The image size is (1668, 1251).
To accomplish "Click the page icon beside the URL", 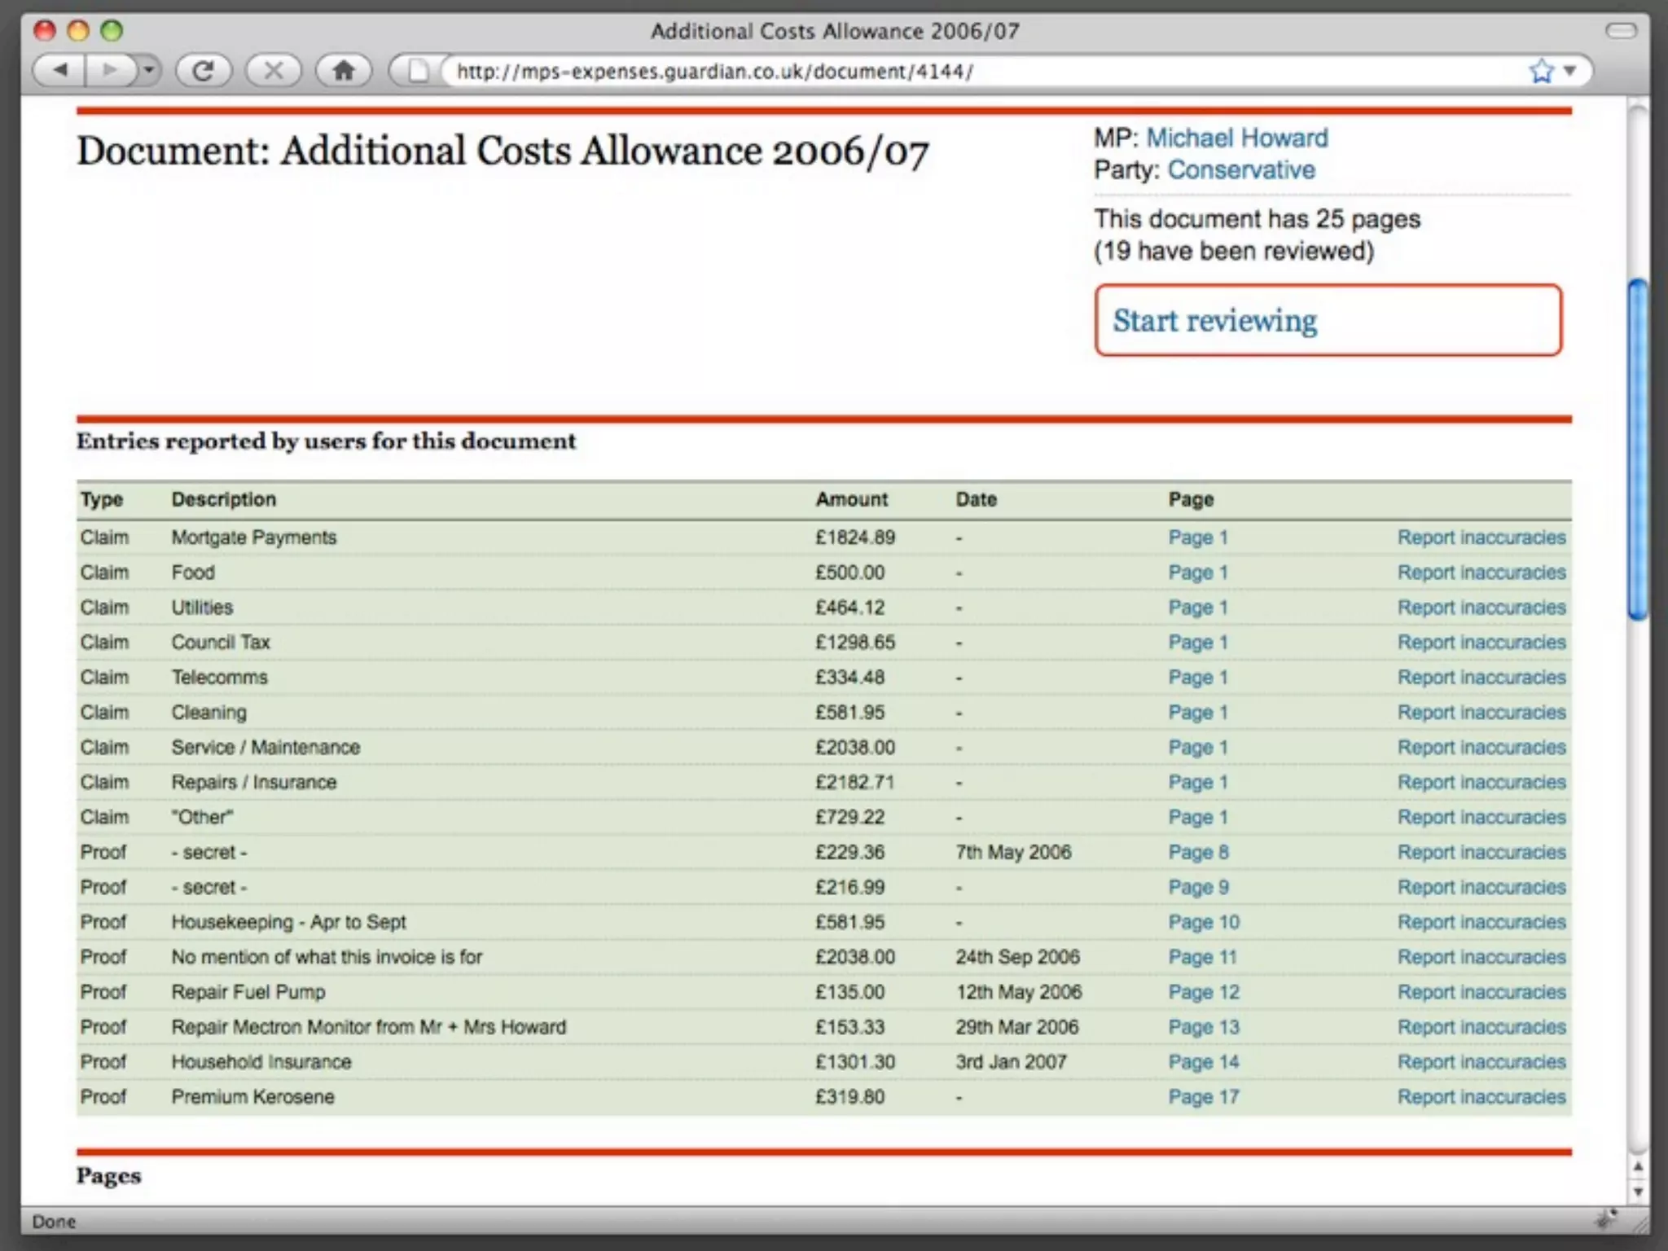I will tap(418, 72).
